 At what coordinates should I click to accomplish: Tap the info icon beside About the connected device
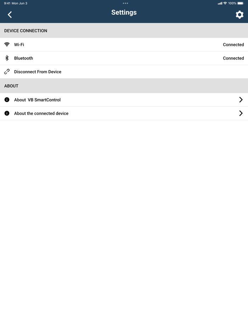click(x=6, y=113)
